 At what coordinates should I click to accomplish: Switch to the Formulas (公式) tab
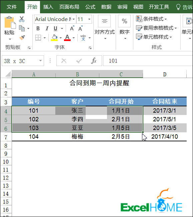(90, 7)
